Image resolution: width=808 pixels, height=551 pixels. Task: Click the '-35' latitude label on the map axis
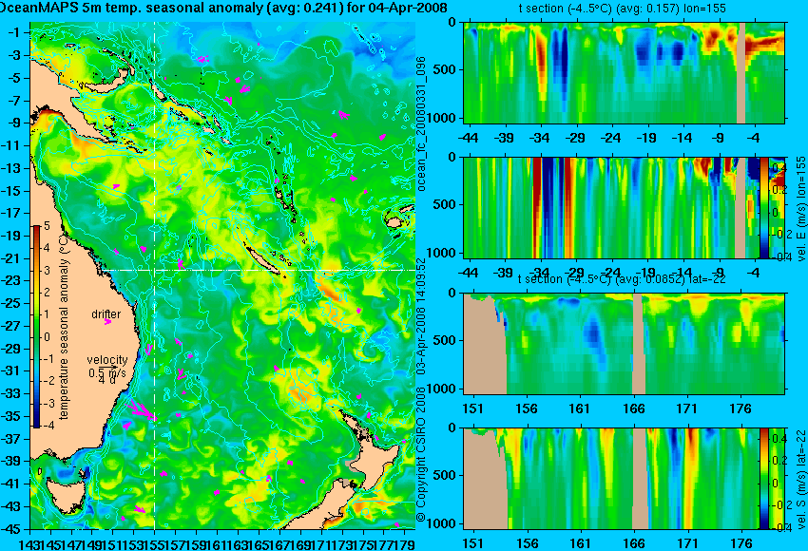pyautogui.click(x=10, y=415)
